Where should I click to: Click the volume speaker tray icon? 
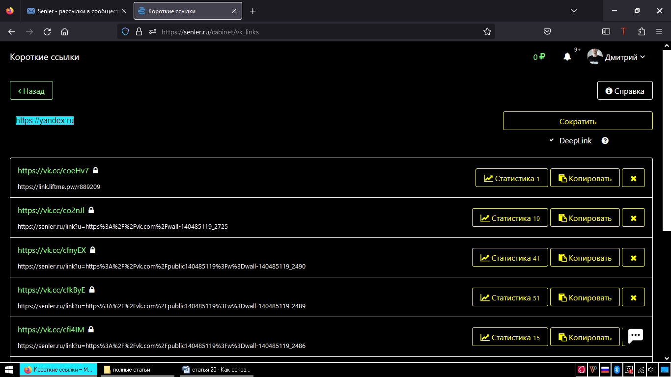click(x=651, y=370)
